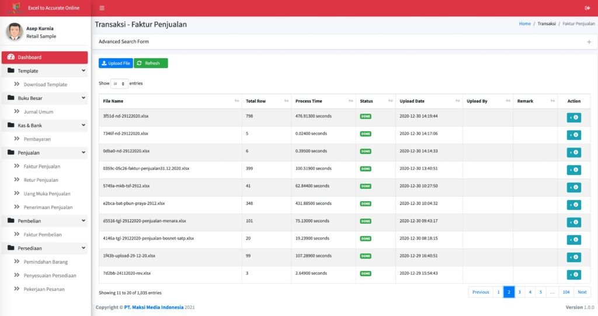
Task: Click the Upload File button
Action: click(x=116, y=63)
